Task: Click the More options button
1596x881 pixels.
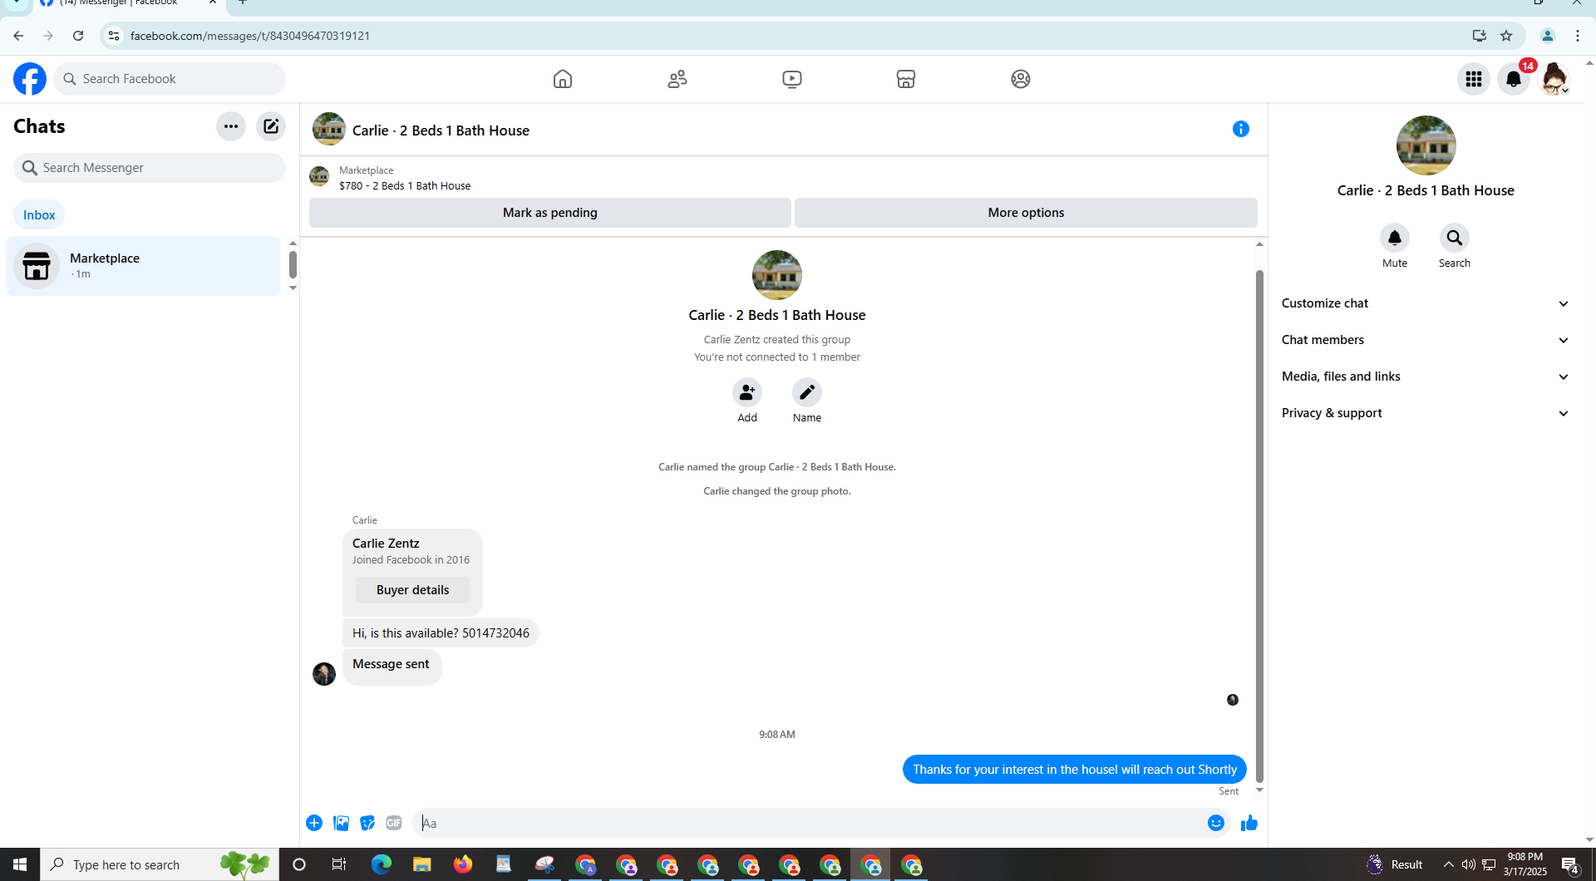Action: (x=1026, y=213)
